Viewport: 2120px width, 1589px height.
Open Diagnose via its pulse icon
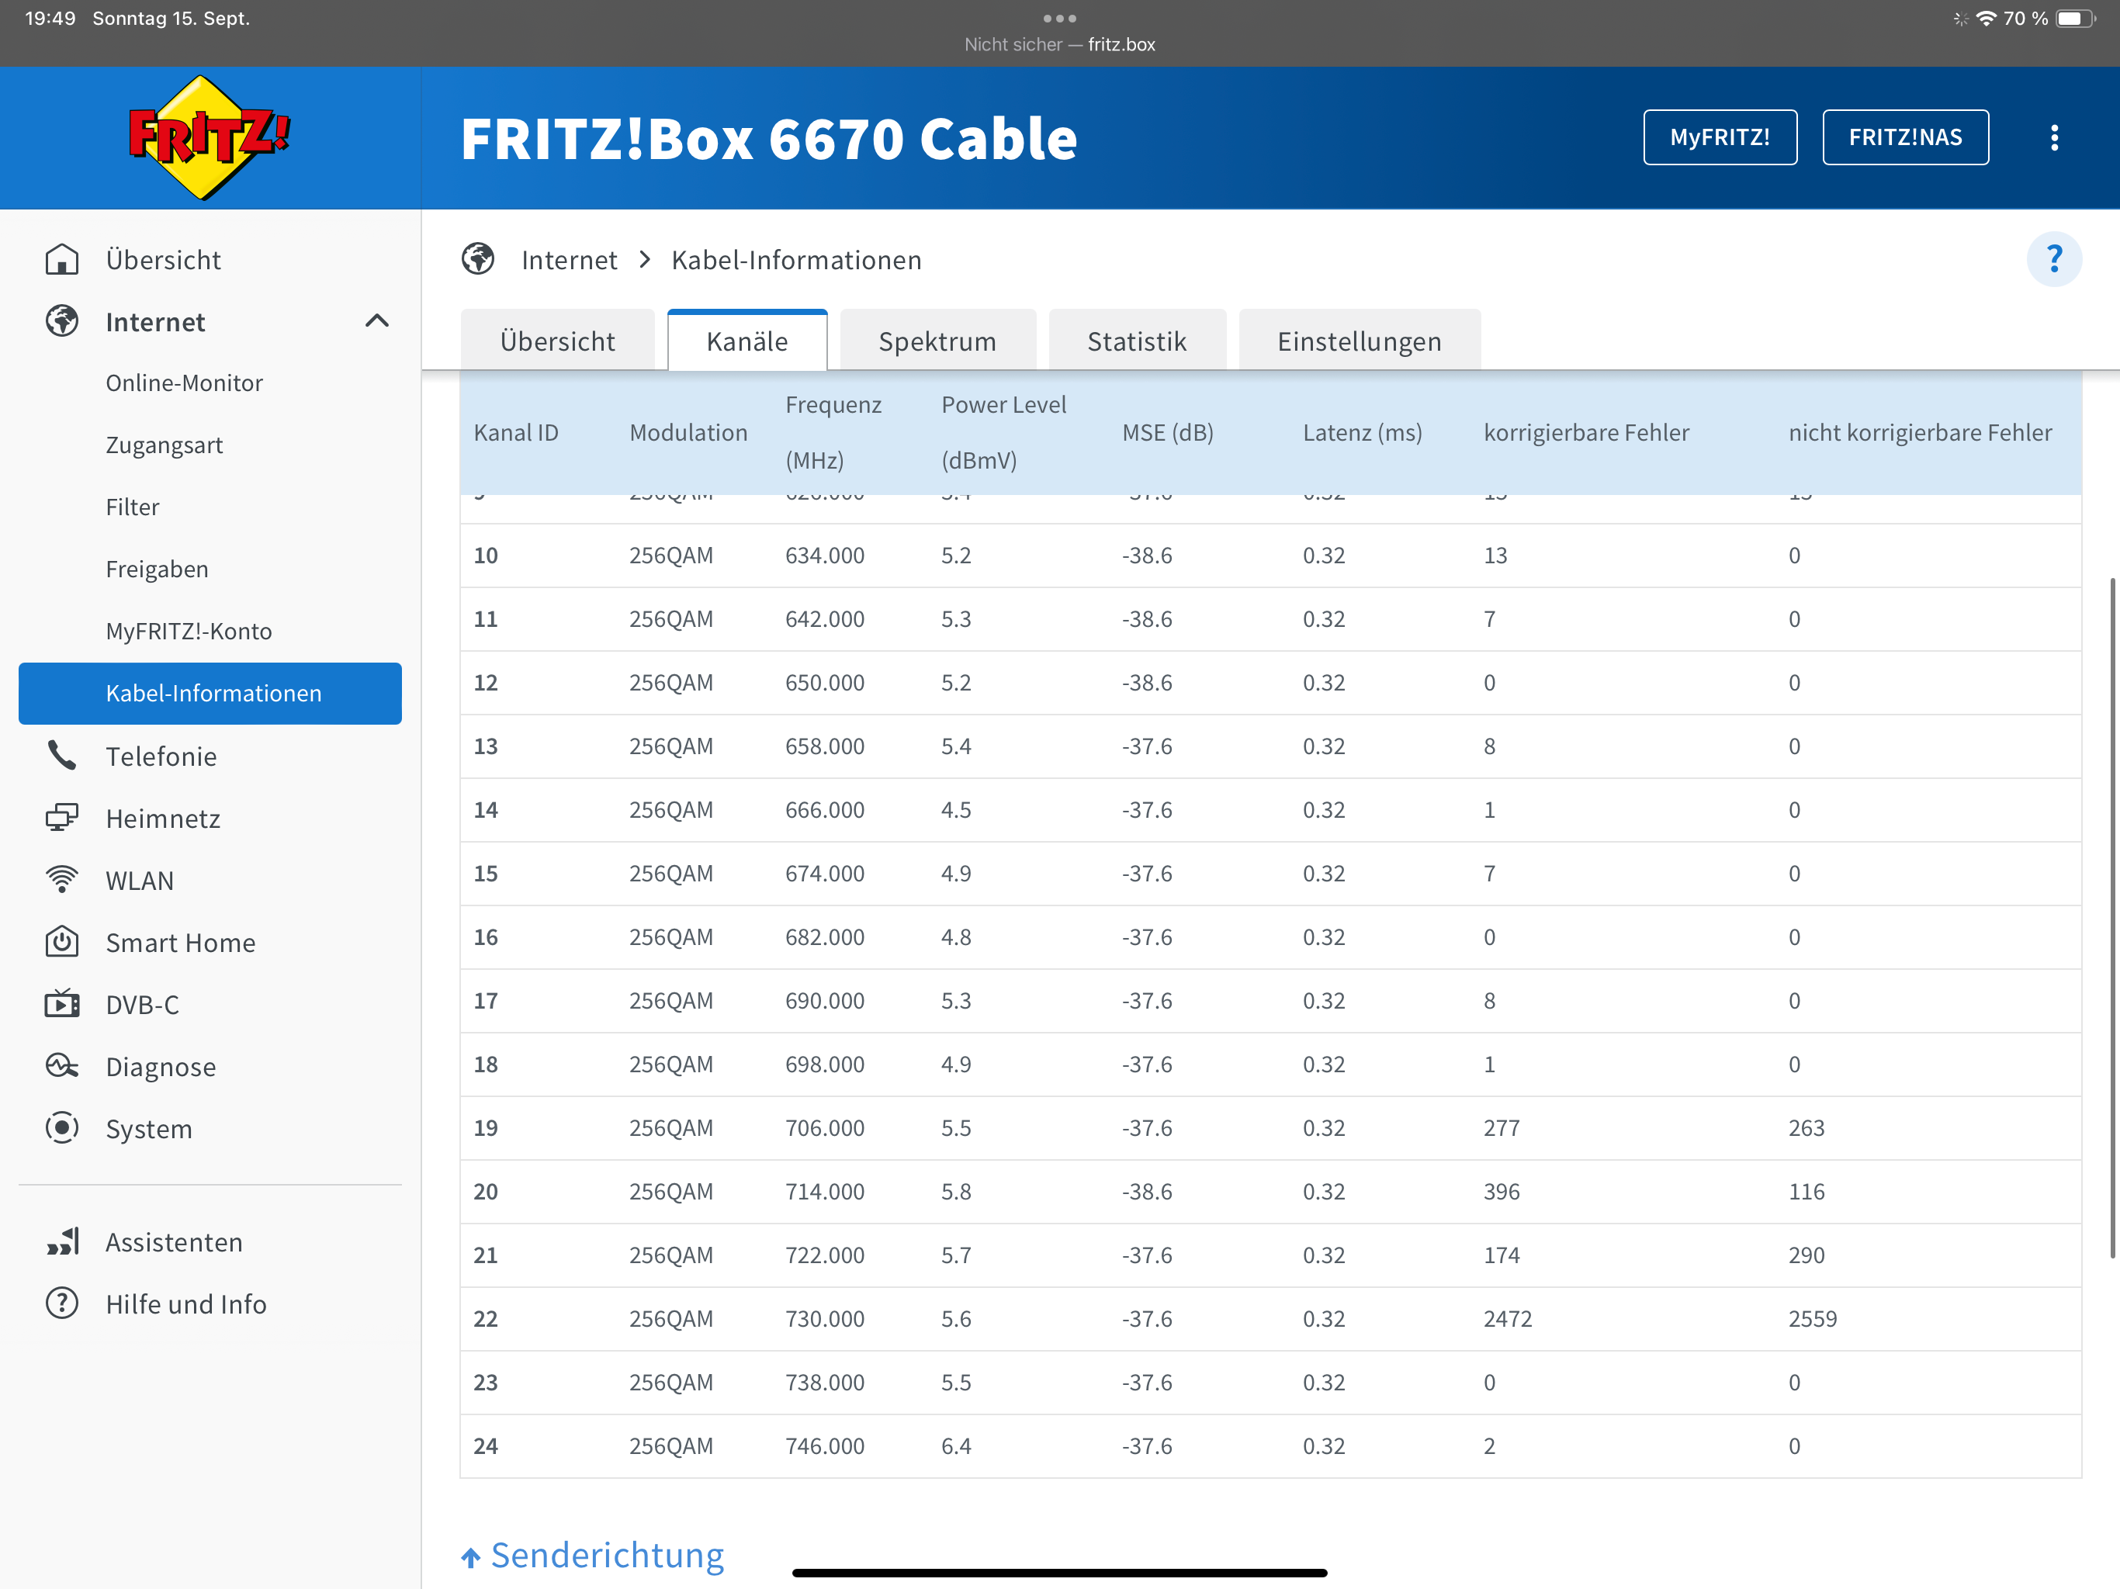pyautogui.click(x=62, y=1066)
